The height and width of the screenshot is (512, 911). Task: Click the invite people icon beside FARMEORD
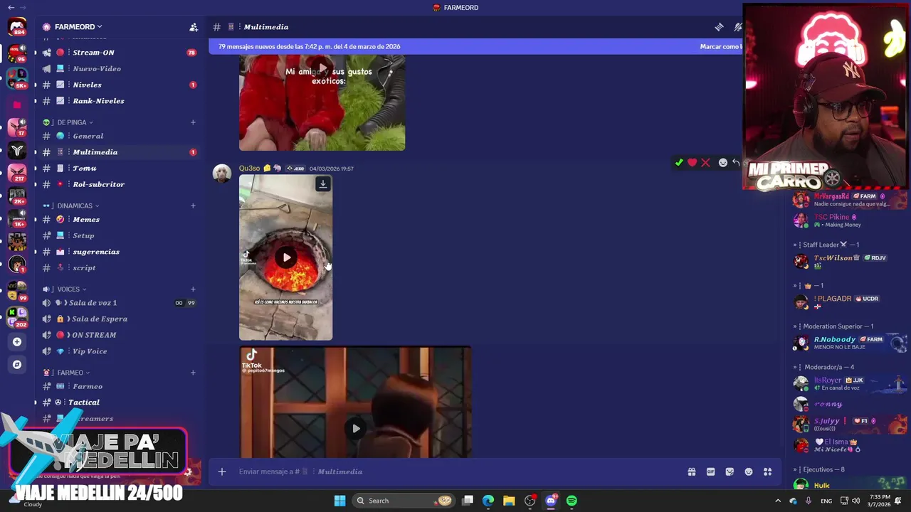(193, 27)
